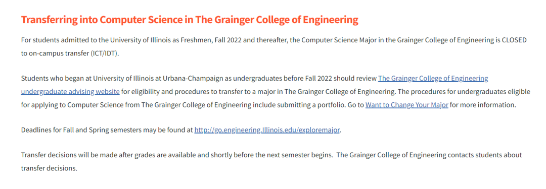This screenshot has height=189, width=546.
Task: Open the Want to Change Your Major link
Action: click(406, 104)
